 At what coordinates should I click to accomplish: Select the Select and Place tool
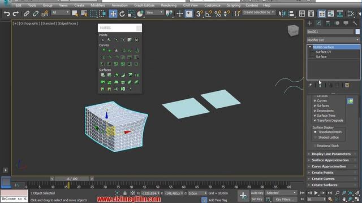[140, 14]
